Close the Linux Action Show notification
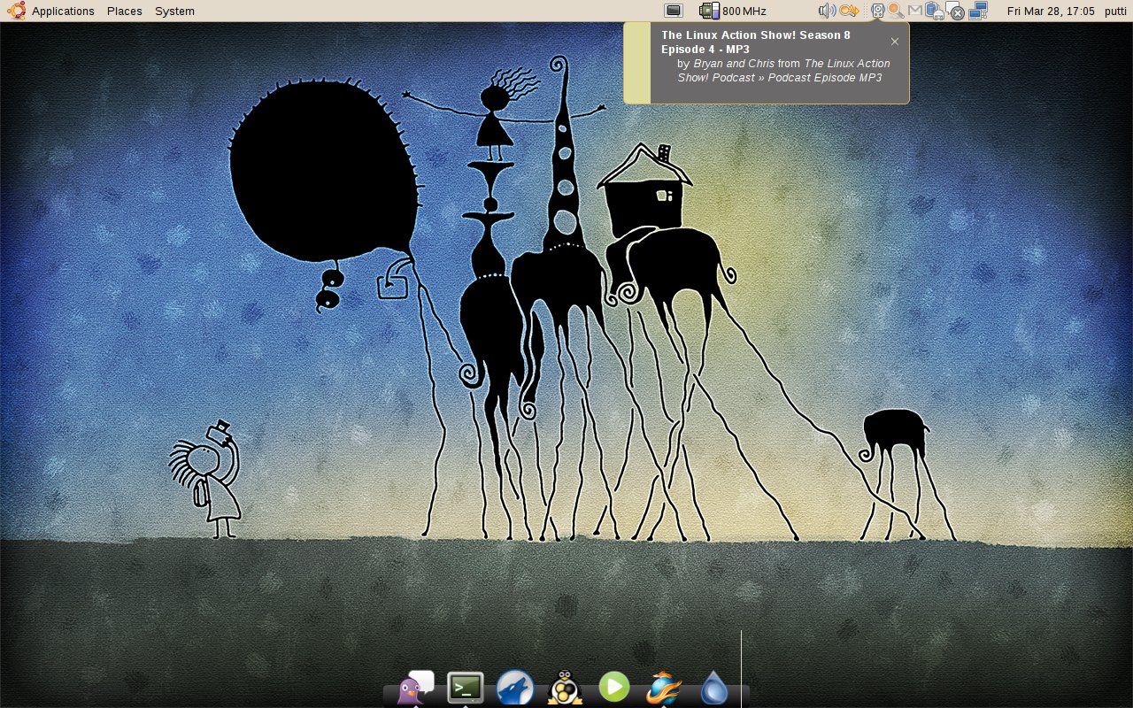Image resolution: width=1133 pixels, height=708 pixels. click(895, 42)
